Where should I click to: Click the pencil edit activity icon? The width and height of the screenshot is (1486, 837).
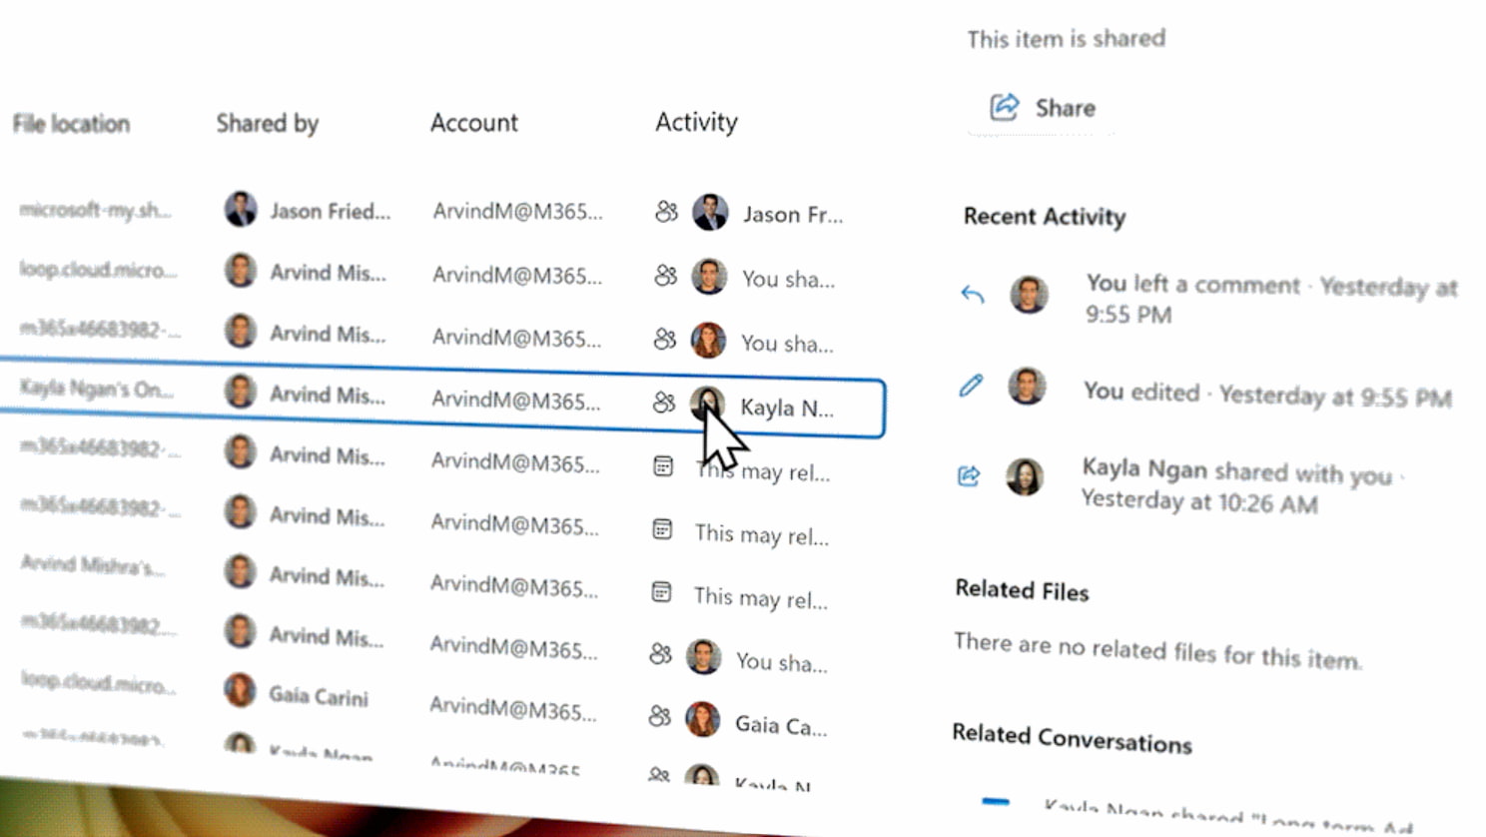pyautogui.click(x=970, y=386)
